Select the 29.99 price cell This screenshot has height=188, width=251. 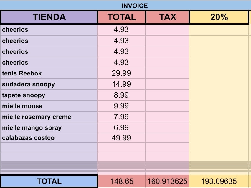click(121, 73)
